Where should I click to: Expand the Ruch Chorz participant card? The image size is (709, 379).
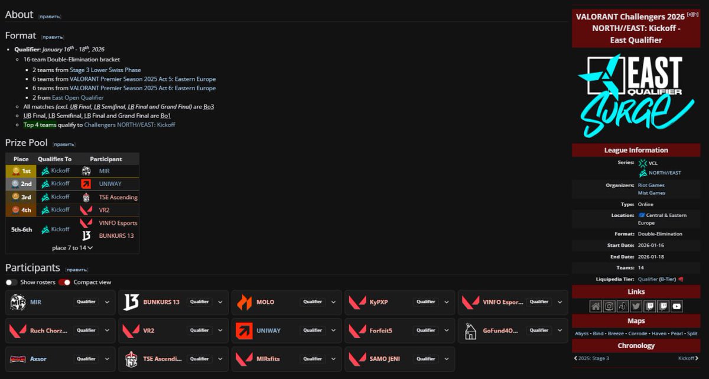pos(107,331)
